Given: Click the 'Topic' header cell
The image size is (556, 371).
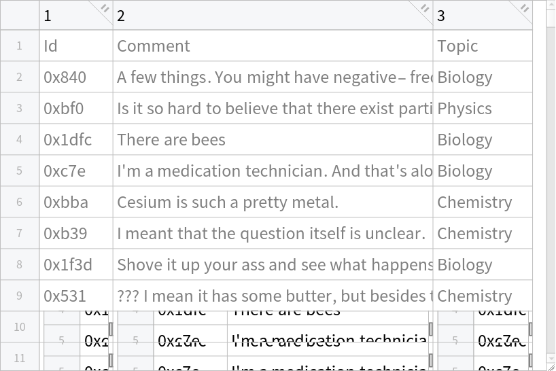Looking at the screenshot, I should pos(483,46).
